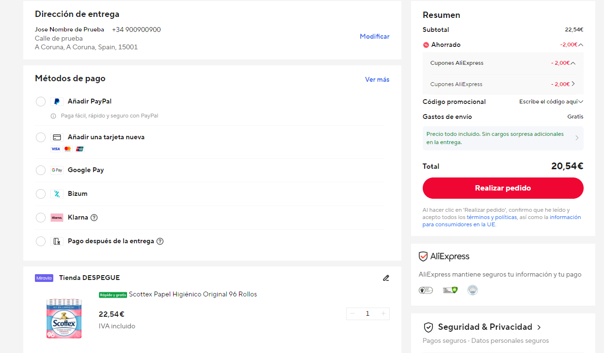Collapse the Ahorrado savings section
Image resolution: width=604 pixels, height=353 pixels.
pyautogui.click(x=581, y=45)
